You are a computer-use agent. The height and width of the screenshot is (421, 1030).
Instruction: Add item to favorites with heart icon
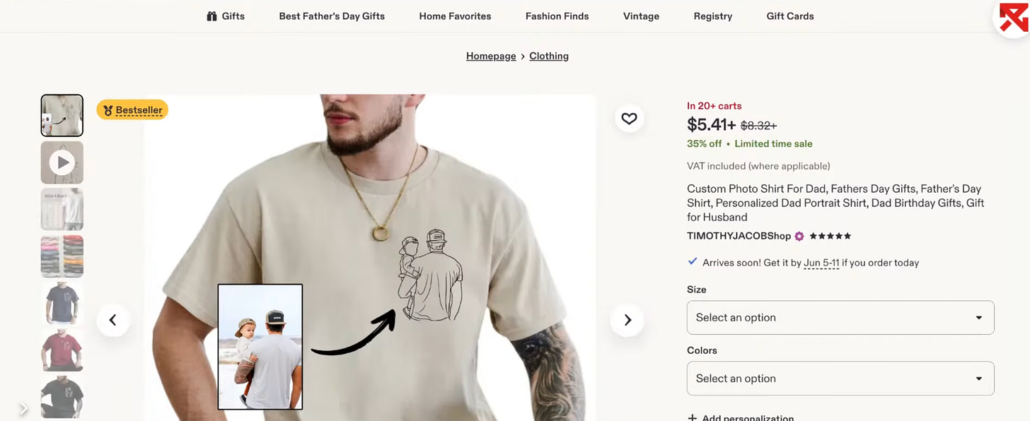click(x=629, y=119)
